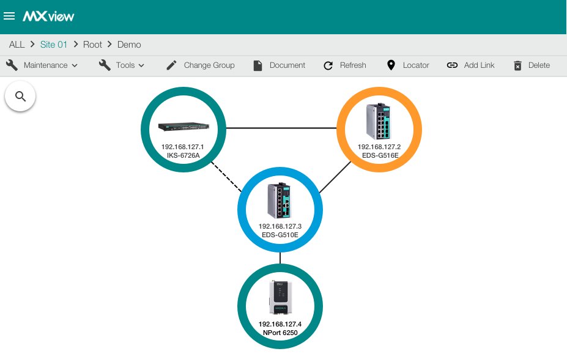Image resolution: width=567 pixels, height=354 pixels.
Task: Select the link between EDS-G516E and EDS-G510E
Action: click(335, 177)
